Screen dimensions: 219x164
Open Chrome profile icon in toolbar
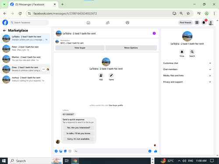pos(206,14)
